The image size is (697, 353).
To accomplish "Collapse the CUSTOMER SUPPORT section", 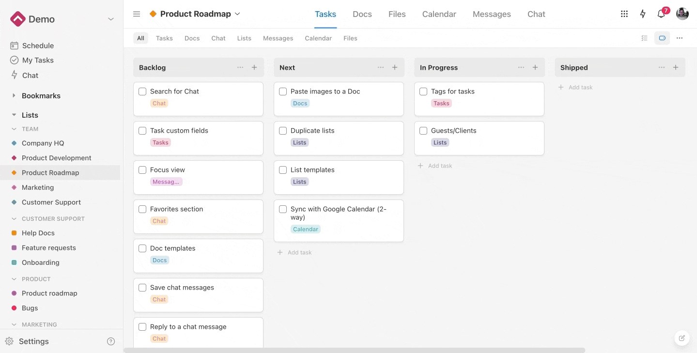I will tap(15, 218).
